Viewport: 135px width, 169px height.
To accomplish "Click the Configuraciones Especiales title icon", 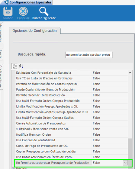I will [7, 2].
